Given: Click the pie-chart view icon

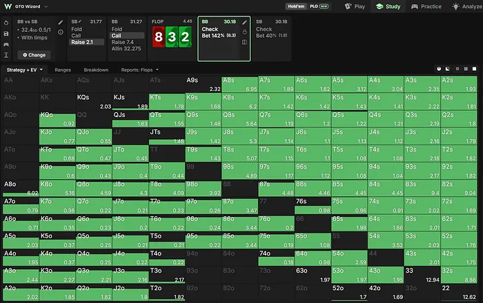Looking at the screenshot, I should tap(439, 69).
